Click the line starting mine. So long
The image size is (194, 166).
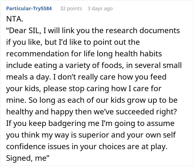coord(92,100)
